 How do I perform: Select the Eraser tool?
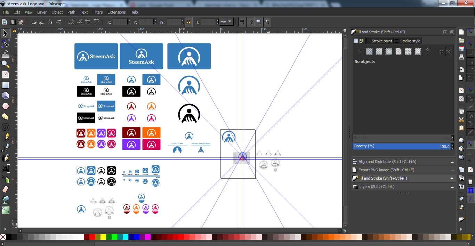pyautogui.click(x=5, y=189)
